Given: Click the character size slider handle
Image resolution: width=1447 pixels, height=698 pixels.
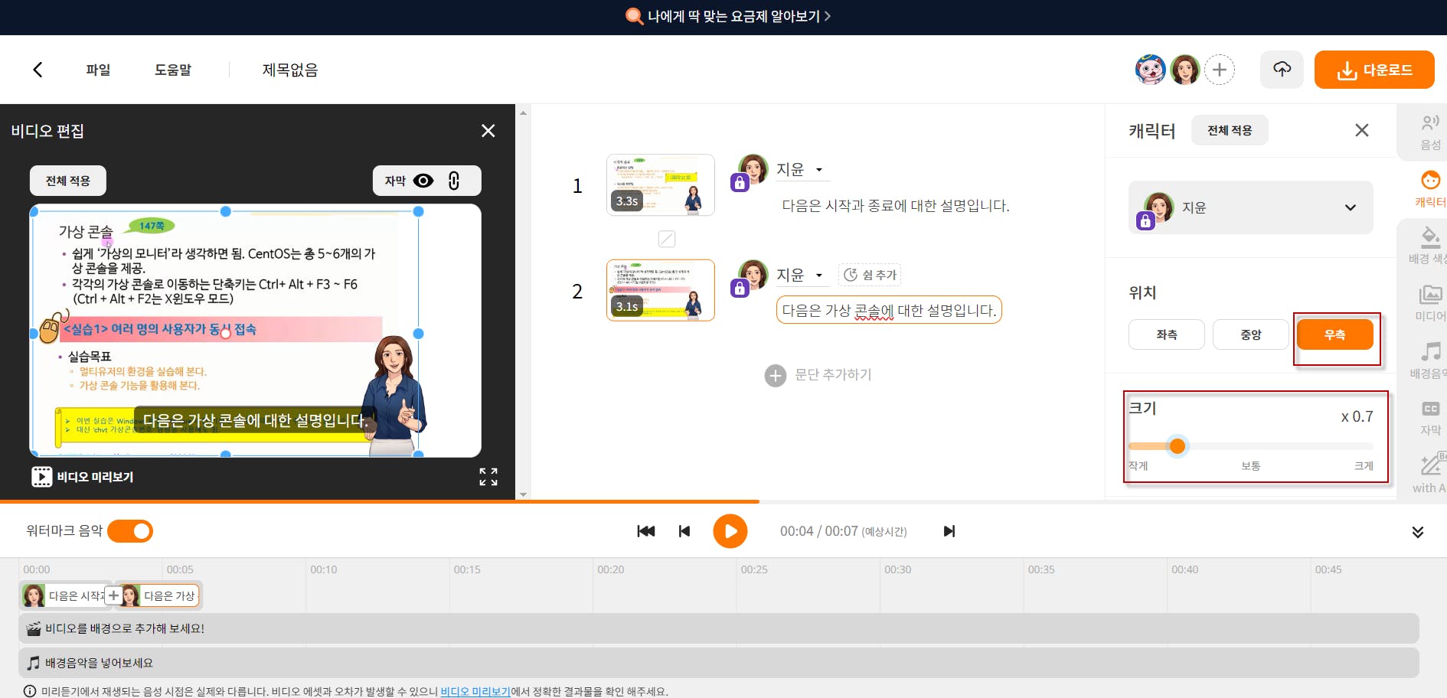Looking at the screenshot, I should point(1178,445).
